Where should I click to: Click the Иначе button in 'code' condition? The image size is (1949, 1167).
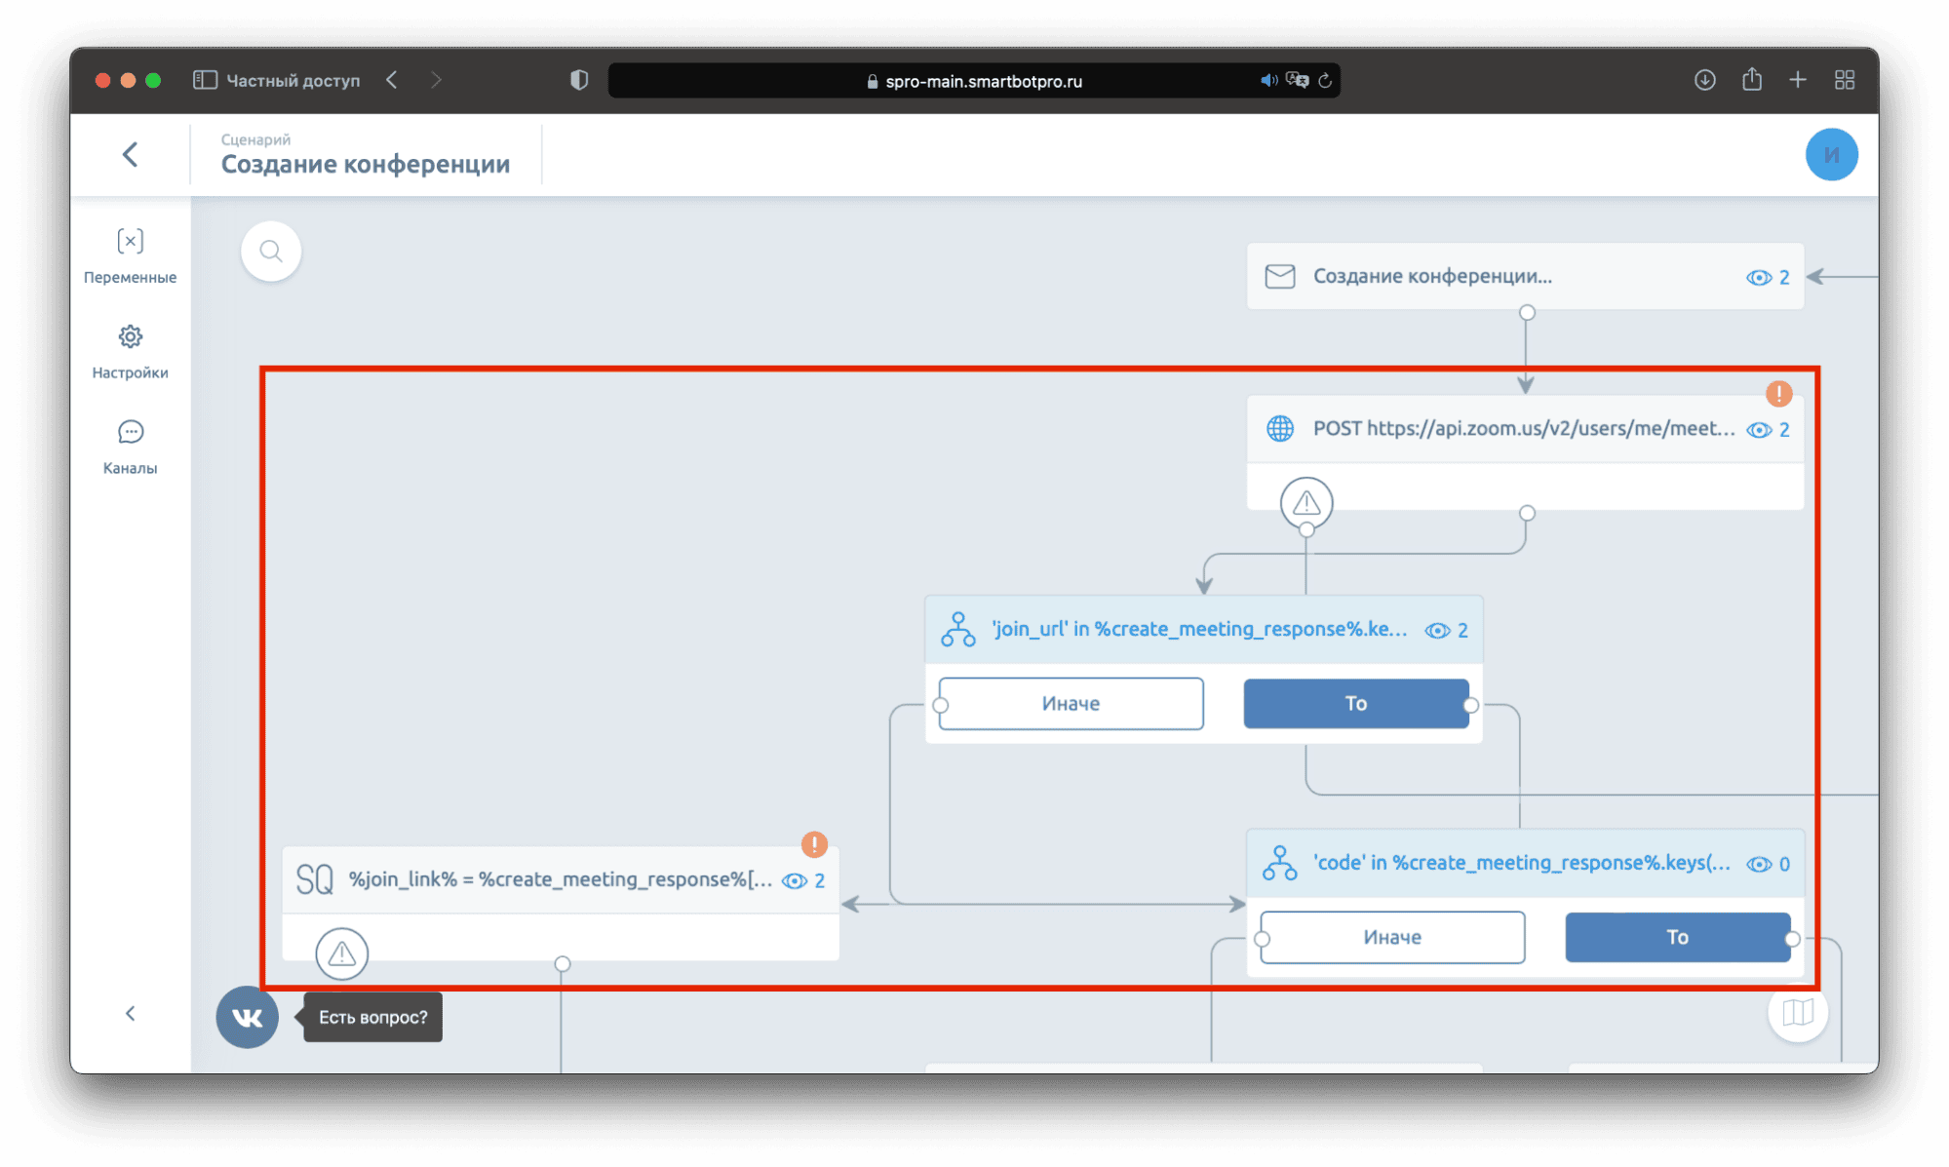[x=1391, y=937]
